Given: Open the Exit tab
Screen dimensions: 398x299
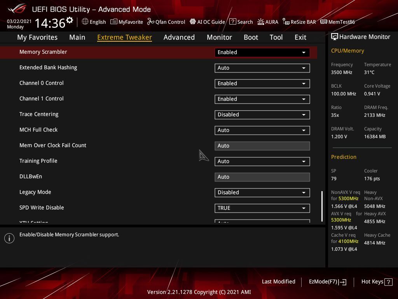Looking at the screenshot, I should [300, 37].
